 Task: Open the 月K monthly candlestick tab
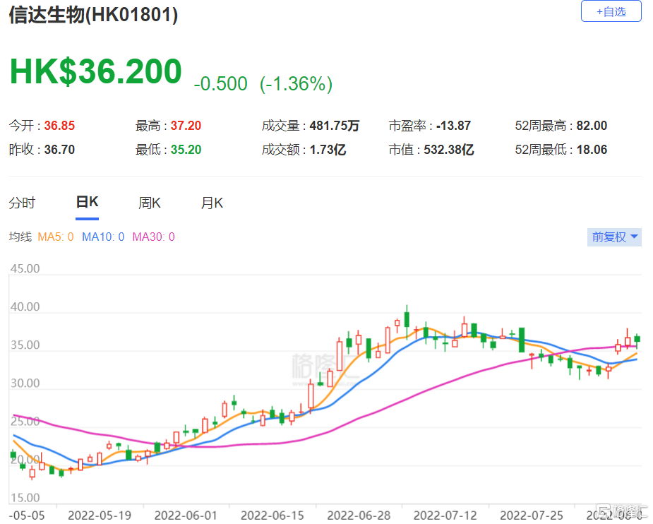(212, 203)
